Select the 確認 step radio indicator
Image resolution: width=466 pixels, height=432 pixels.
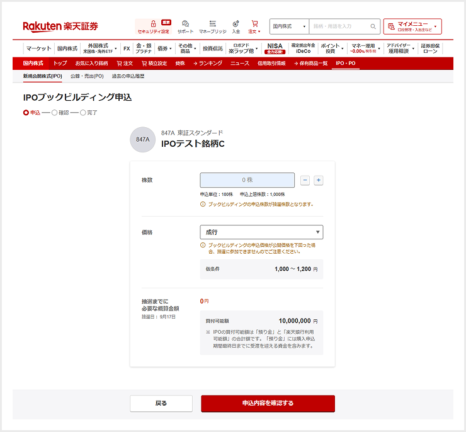click(x=55, y=113)
